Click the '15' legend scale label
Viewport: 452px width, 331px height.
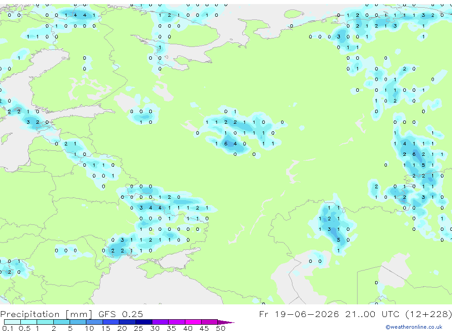click(105, 328)
